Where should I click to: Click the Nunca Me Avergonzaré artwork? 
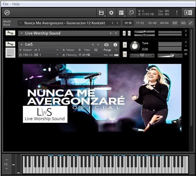coord(102,98)
